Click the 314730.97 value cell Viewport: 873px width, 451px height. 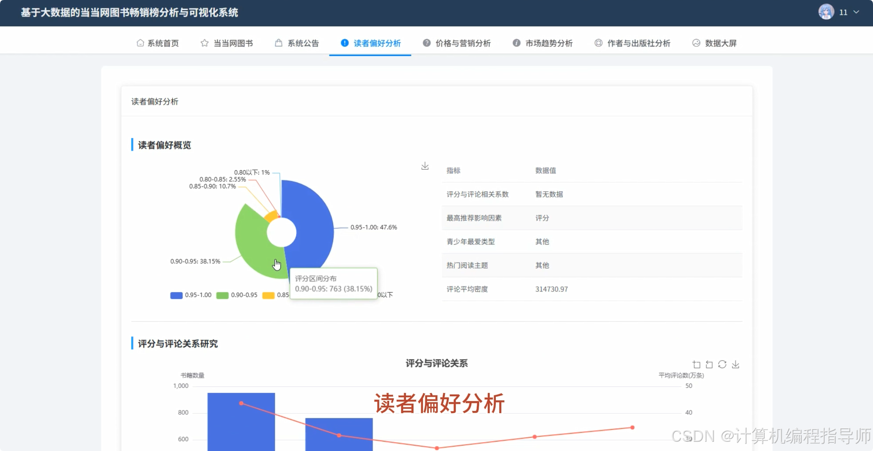point(552,289)
